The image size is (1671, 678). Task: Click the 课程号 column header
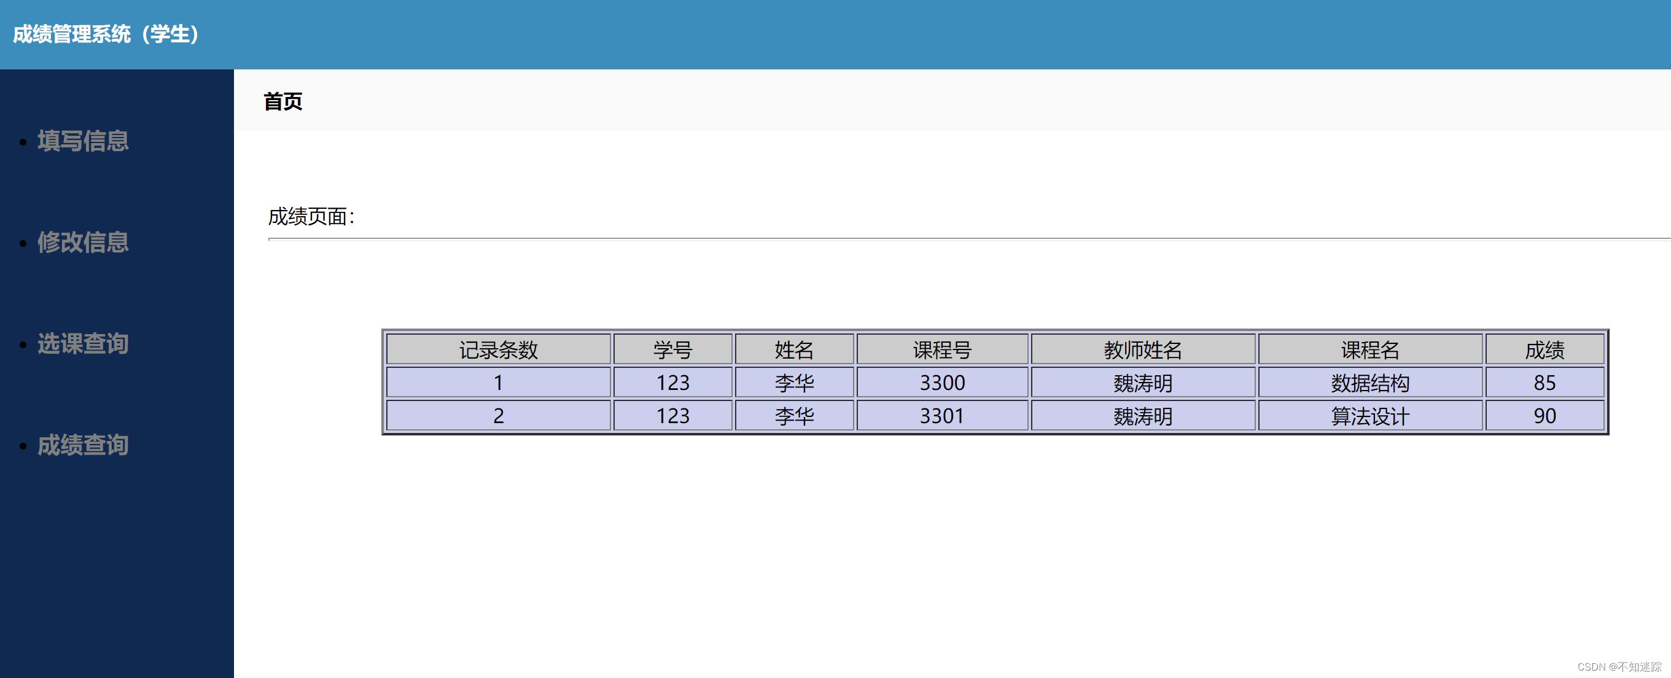[x=942, y=349]
